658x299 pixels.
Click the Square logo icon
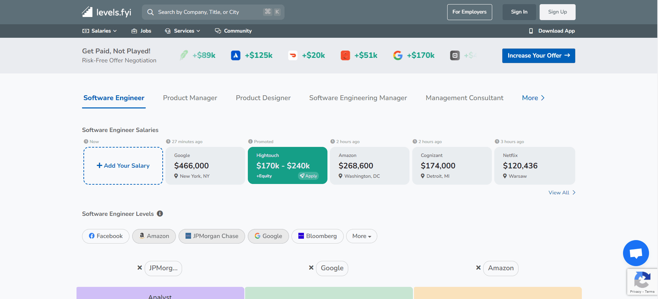click(455, 55)
